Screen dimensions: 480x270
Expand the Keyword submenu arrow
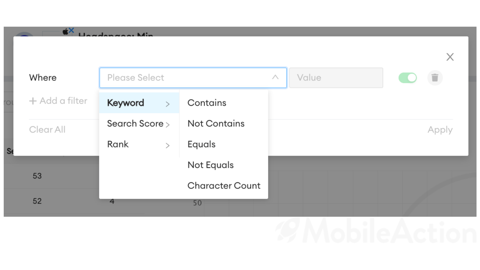coord(167,104)
